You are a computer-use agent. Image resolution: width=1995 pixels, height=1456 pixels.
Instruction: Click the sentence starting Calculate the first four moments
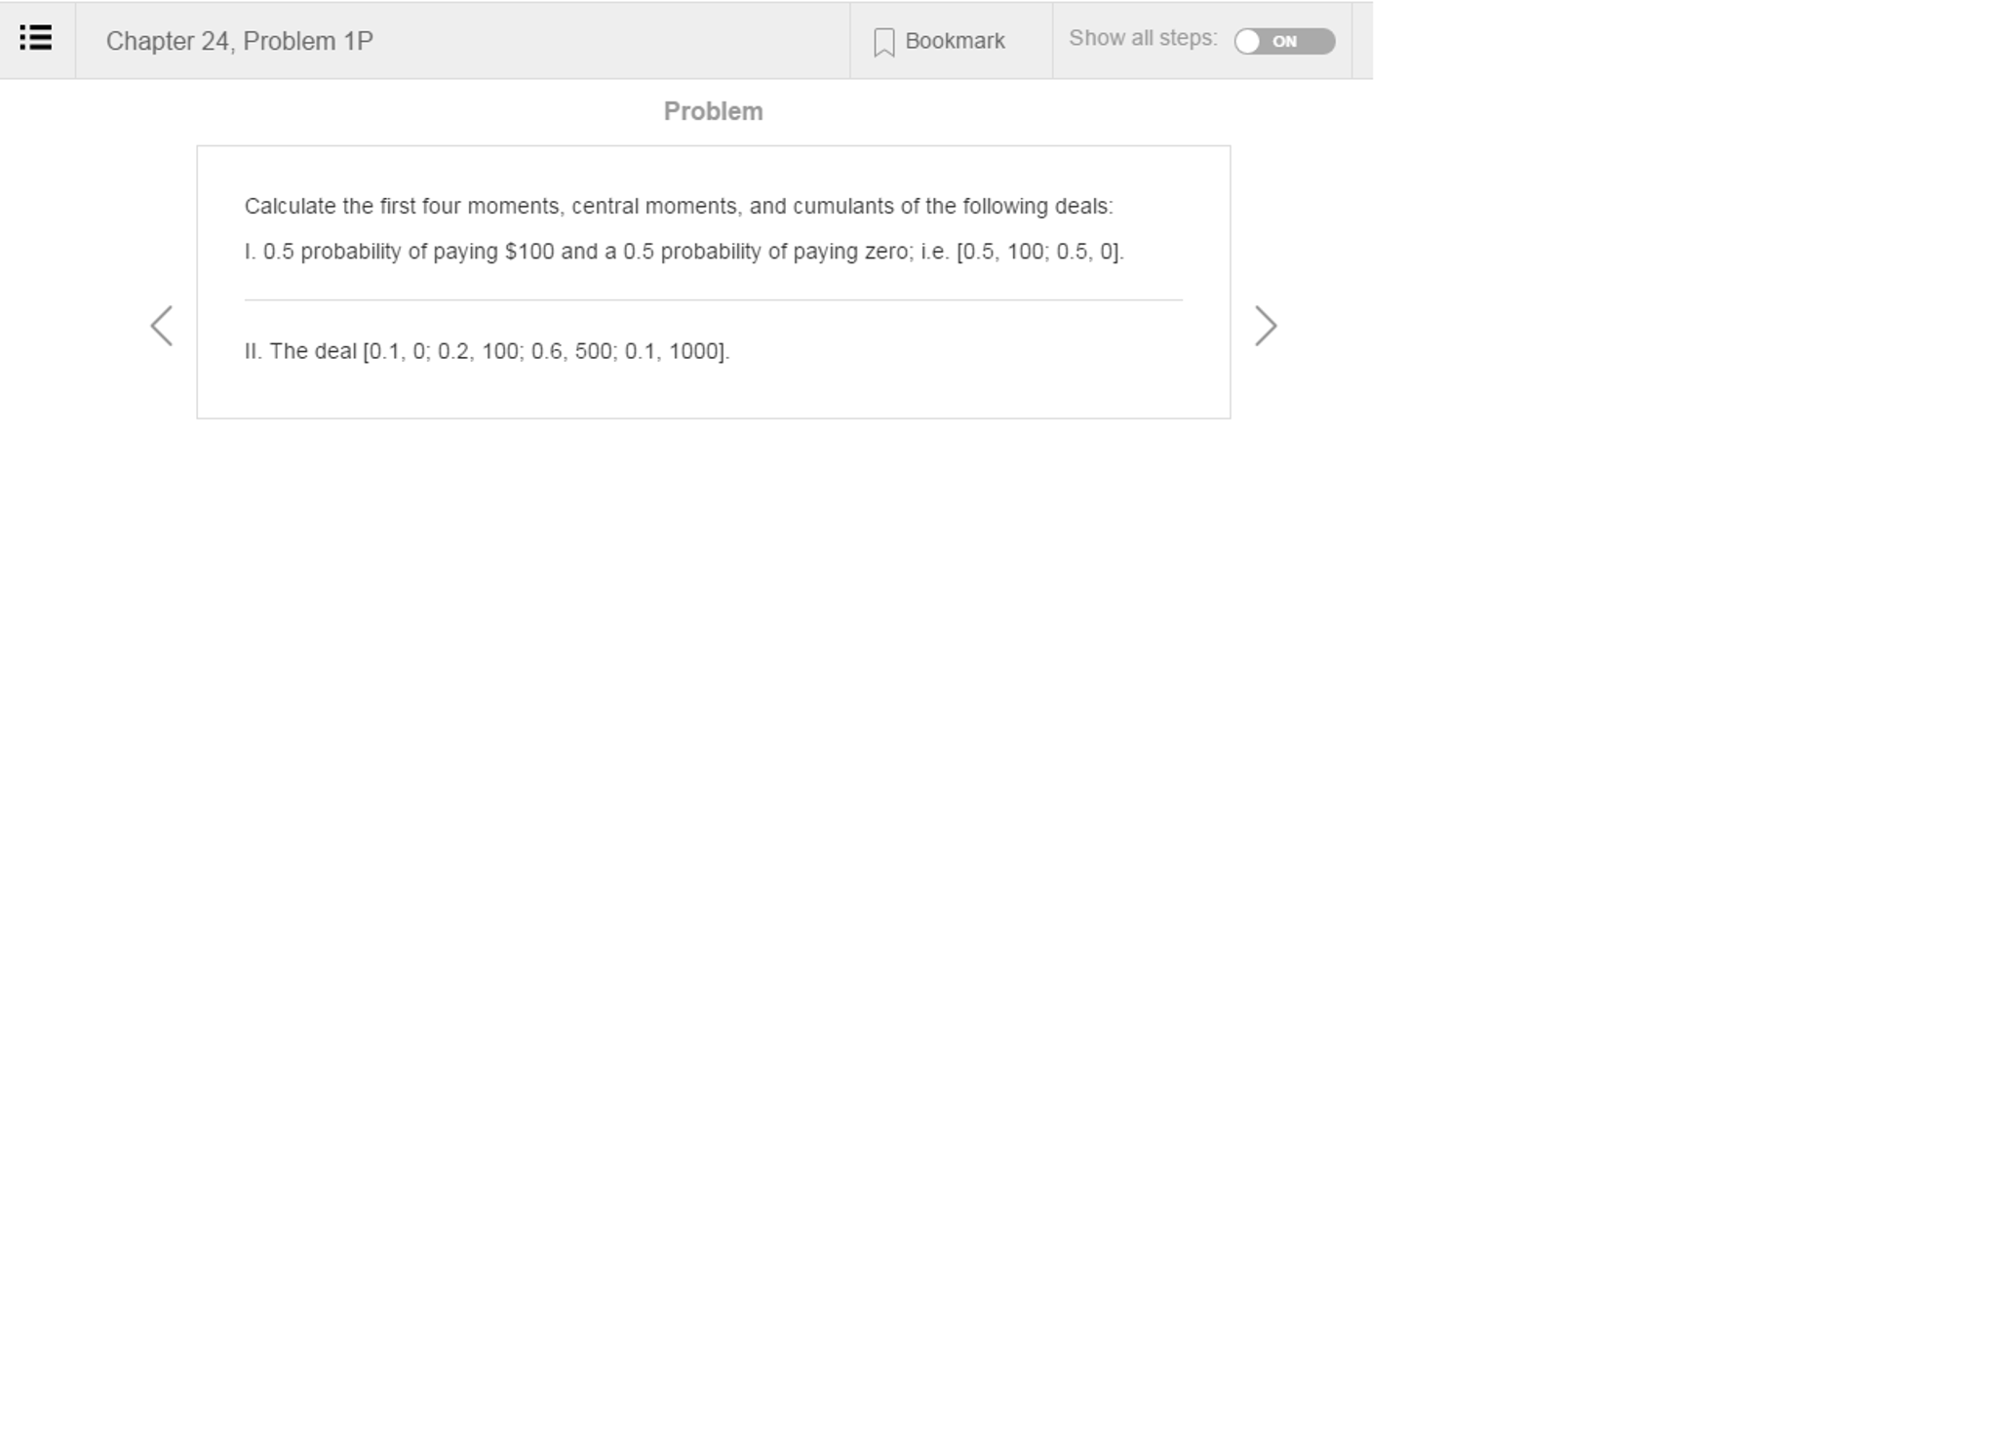click(679, 206)
